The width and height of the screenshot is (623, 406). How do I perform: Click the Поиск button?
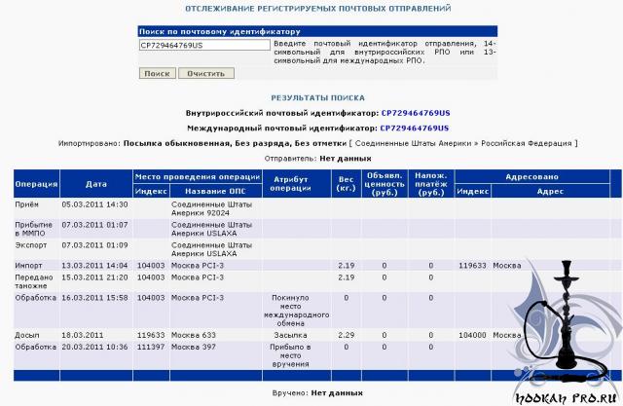coord(158,73)
